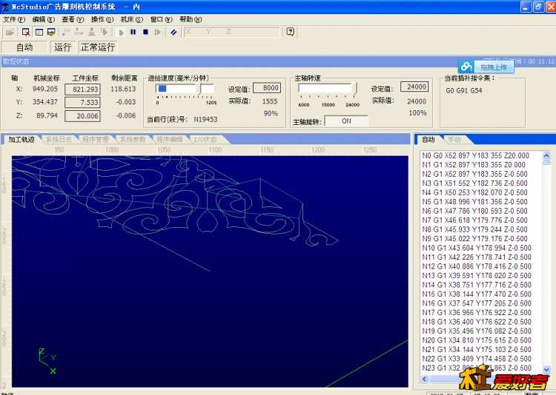Click the toolbar icon with red X
556x395 pixels.
point(25,32)
